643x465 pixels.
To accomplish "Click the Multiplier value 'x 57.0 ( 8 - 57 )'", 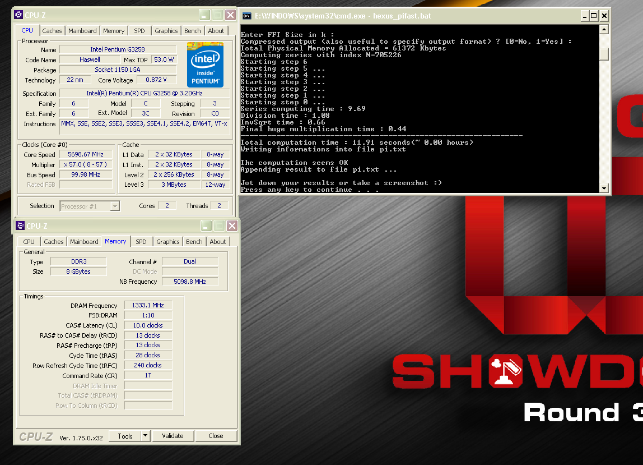I will [86, 164].
